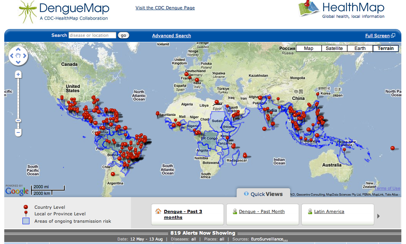Screen dimensions: 406x244
Task: Click the info icon on Quick Views
Action: 247,194
